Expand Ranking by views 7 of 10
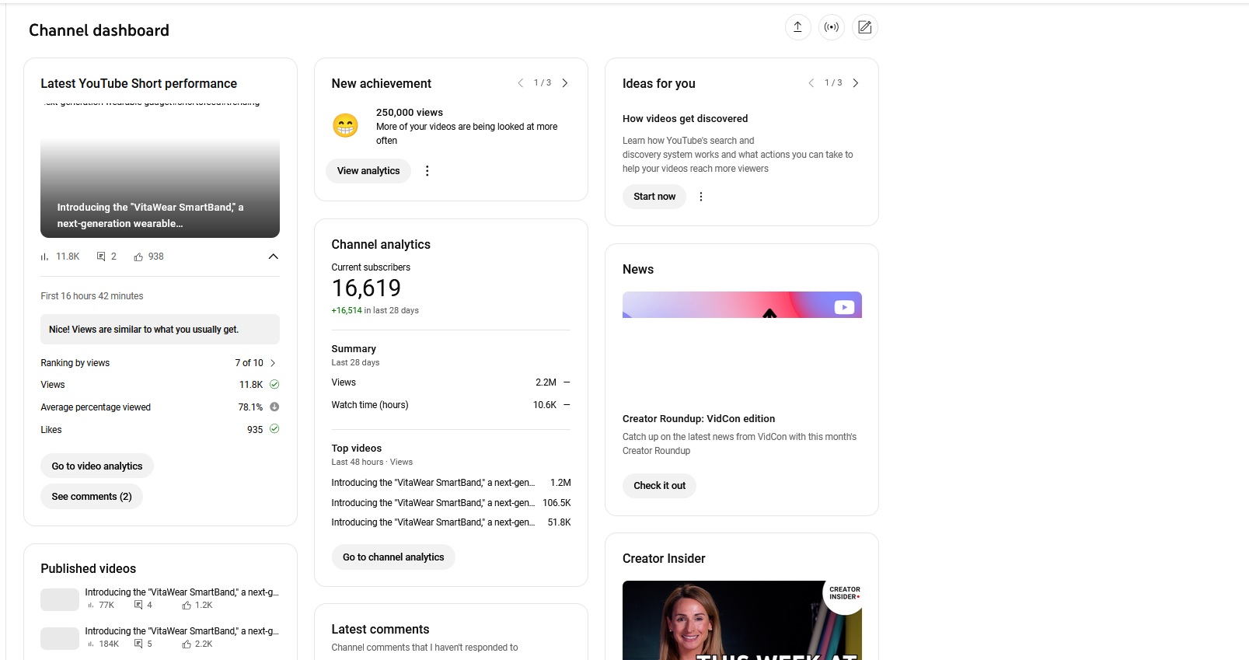The height and width of the screenshot is (660, 1249). (x=273, y=363)
